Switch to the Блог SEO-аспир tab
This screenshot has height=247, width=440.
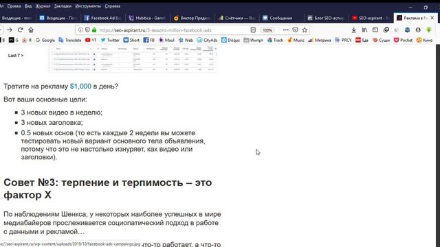(326, 18)
